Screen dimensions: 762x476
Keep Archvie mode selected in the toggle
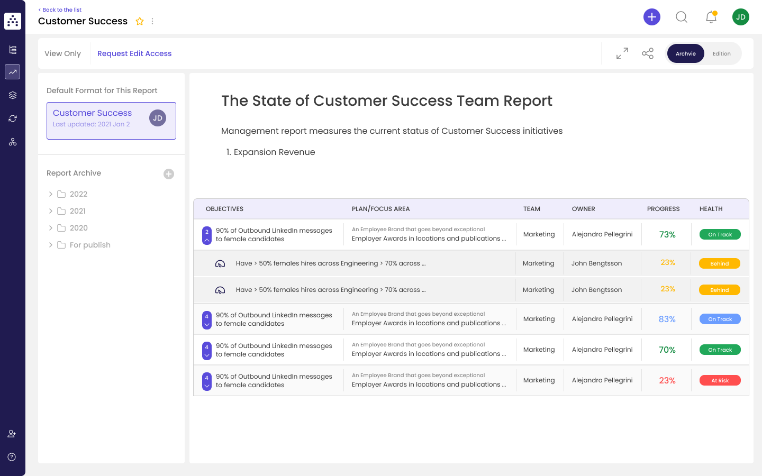point(685,53)
